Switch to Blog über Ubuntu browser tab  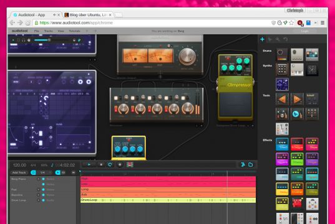pos(88,15)
